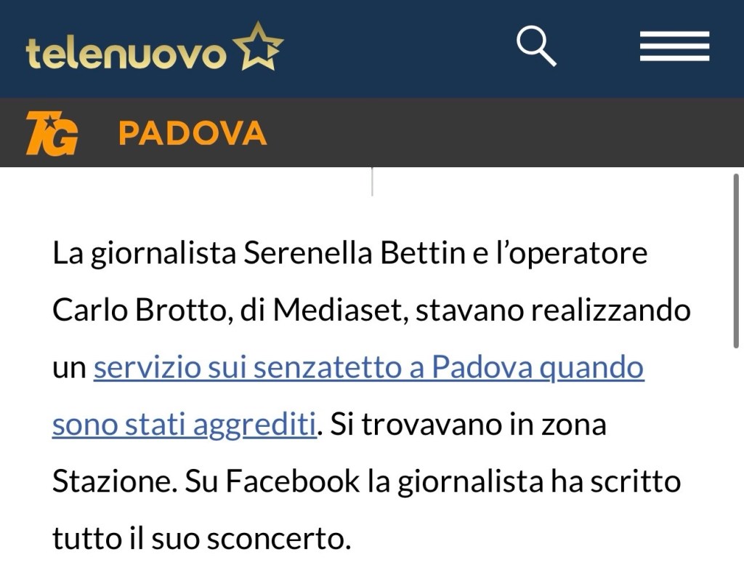Screen dimensions: 744x586
Task: Open the hamburger menu icon
Action: click(x=674, y=47)
